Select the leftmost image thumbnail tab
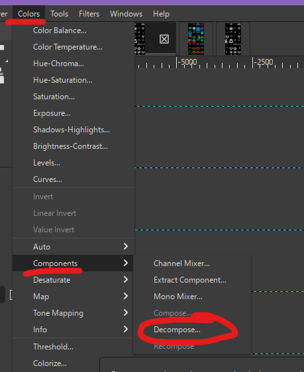The width and height of the screenshot is (304, 372). (140, 39)
